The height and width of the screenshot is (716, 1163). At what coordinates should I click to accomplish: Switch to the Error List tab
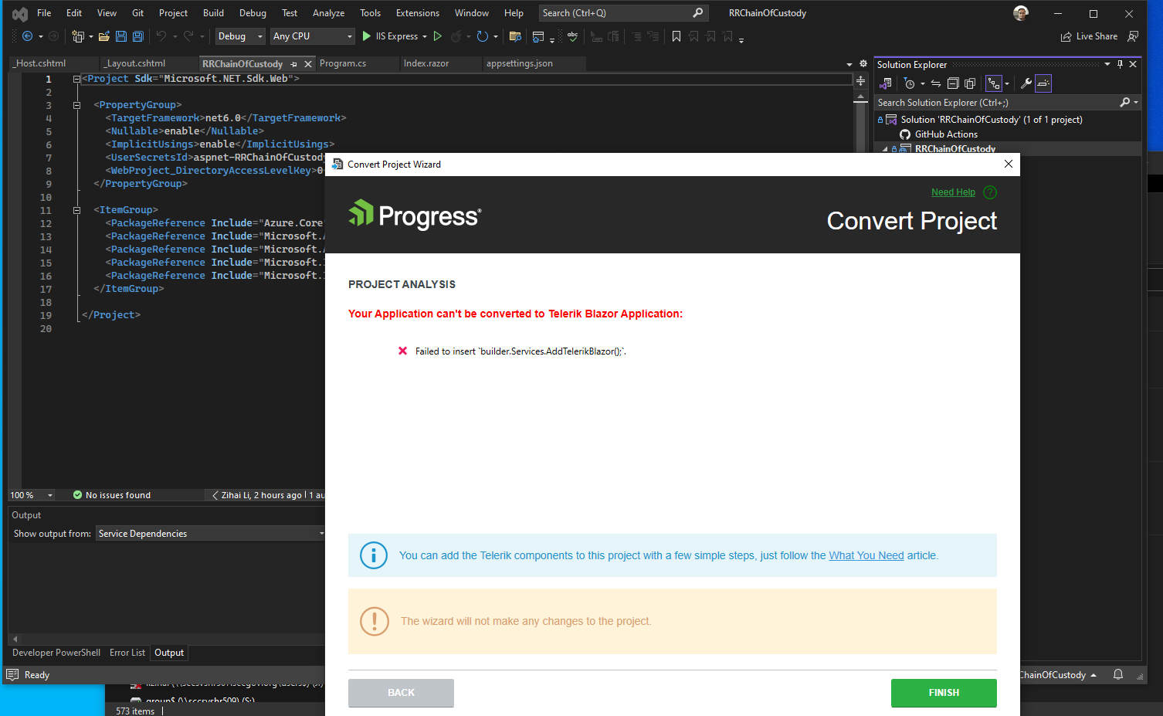(x=127, y=653)
